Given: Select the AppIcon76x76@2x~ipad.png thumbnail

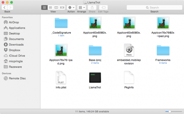Looking at the screenshot, I should tap(163, 23).
